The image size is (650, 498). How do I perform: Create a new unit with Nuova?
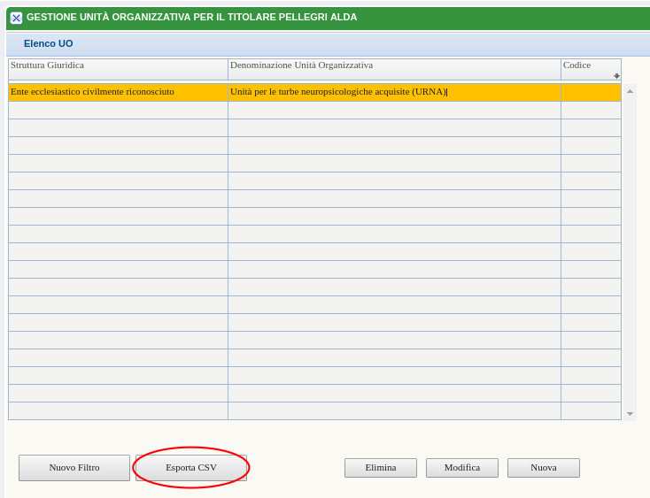pos(544,468)
